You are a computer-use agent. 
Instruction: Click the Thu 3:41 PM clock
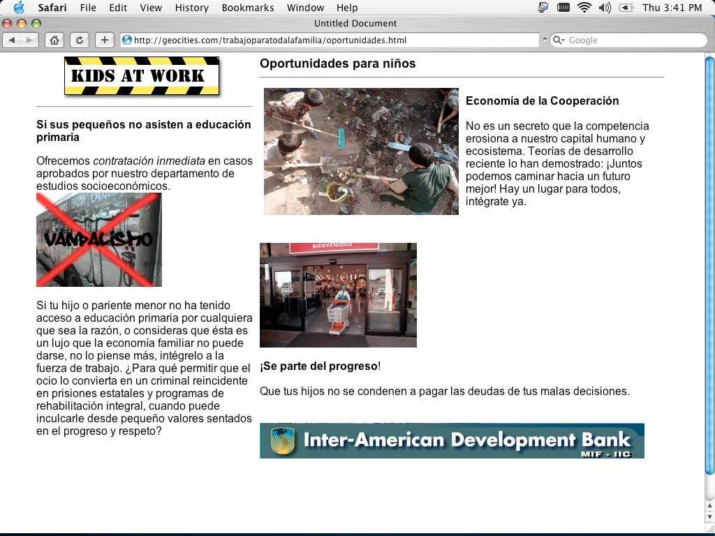(672, 8)
